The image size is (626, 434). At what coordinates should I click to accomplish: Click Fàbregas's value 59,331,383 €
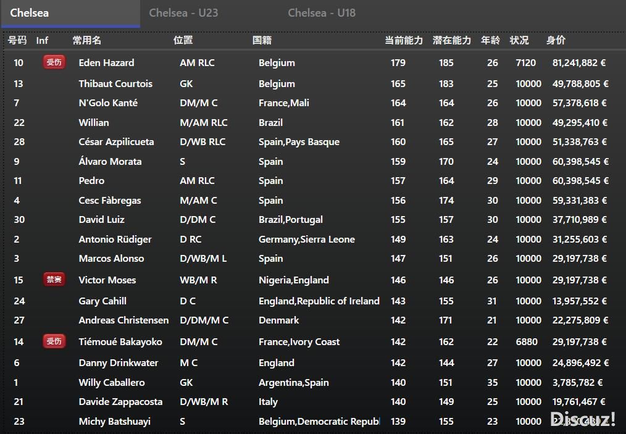click(580, 201)
